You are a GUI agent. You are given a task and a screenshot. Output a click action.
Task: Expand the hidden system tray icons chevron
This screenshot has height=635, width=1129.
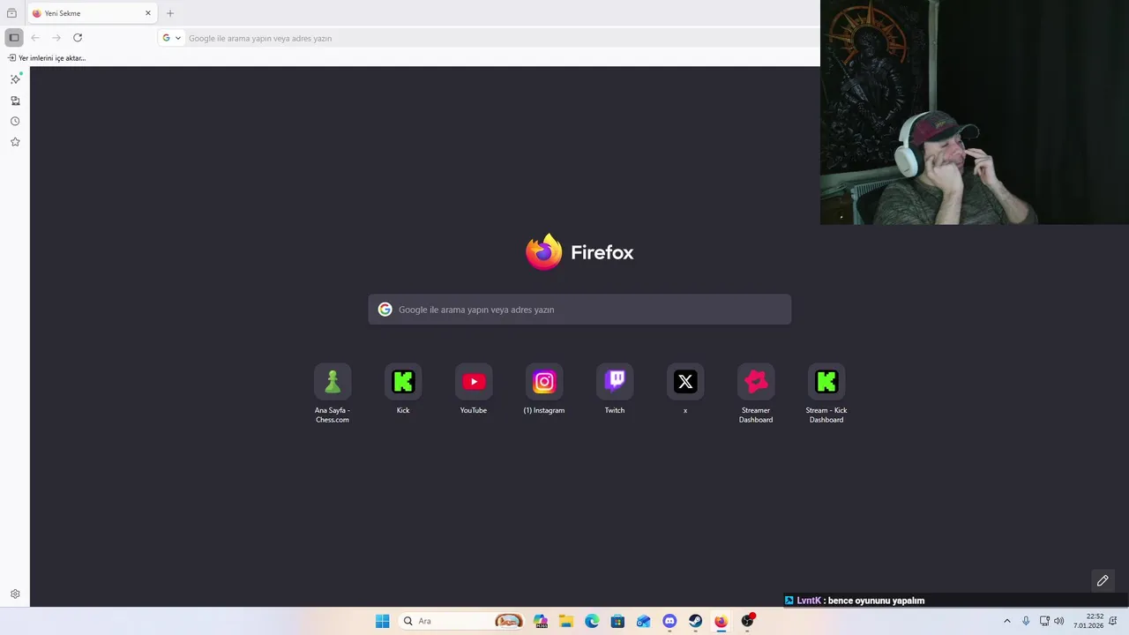(x=1007, y=621)
